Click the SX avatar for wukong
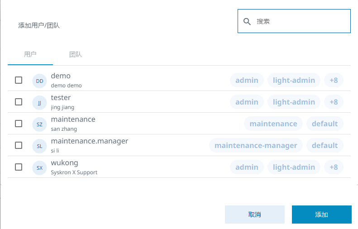This screenshot has width=358, height=229. click(40, 167)
